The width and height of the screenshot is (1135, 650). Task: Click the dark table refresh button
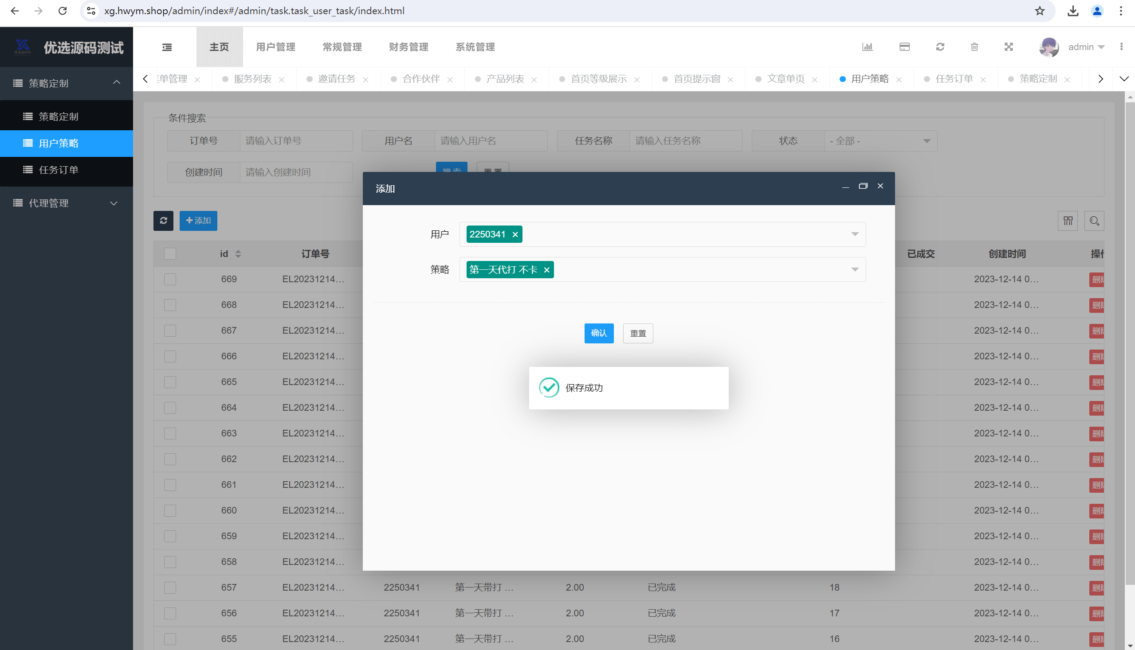pos(163,221)
